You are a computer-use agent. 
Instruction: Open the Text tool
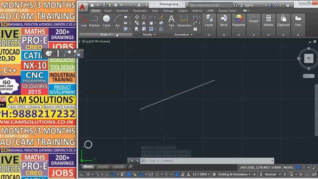point(171,21)
